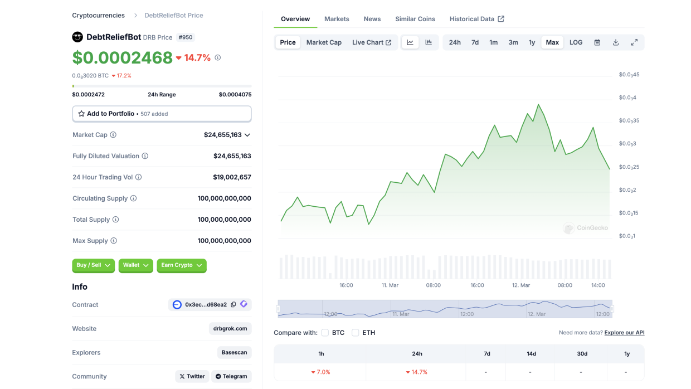Click info icon next to Max Supply

point(114,241)
